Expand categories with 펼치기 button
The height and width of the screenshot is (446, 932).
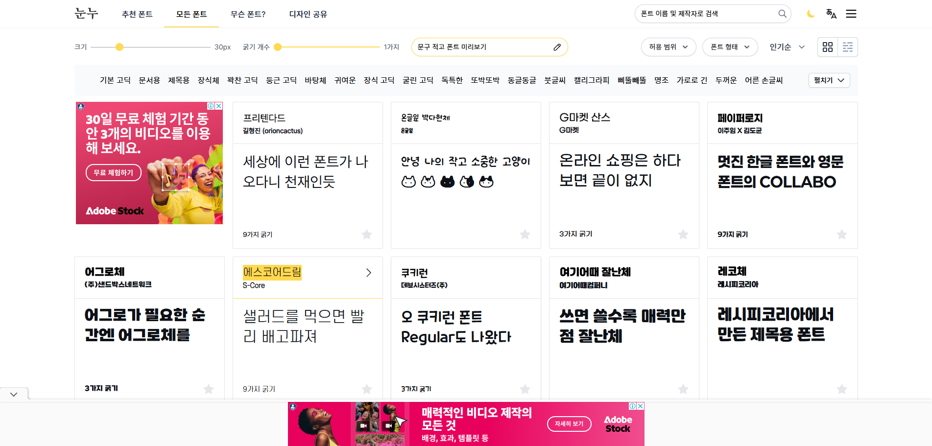[x=829, y=80]
